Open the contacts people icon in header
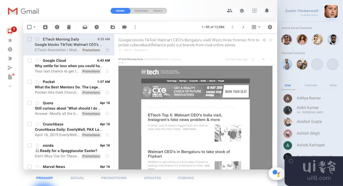Viewport: 343px width, 186px height. [229, 10]
